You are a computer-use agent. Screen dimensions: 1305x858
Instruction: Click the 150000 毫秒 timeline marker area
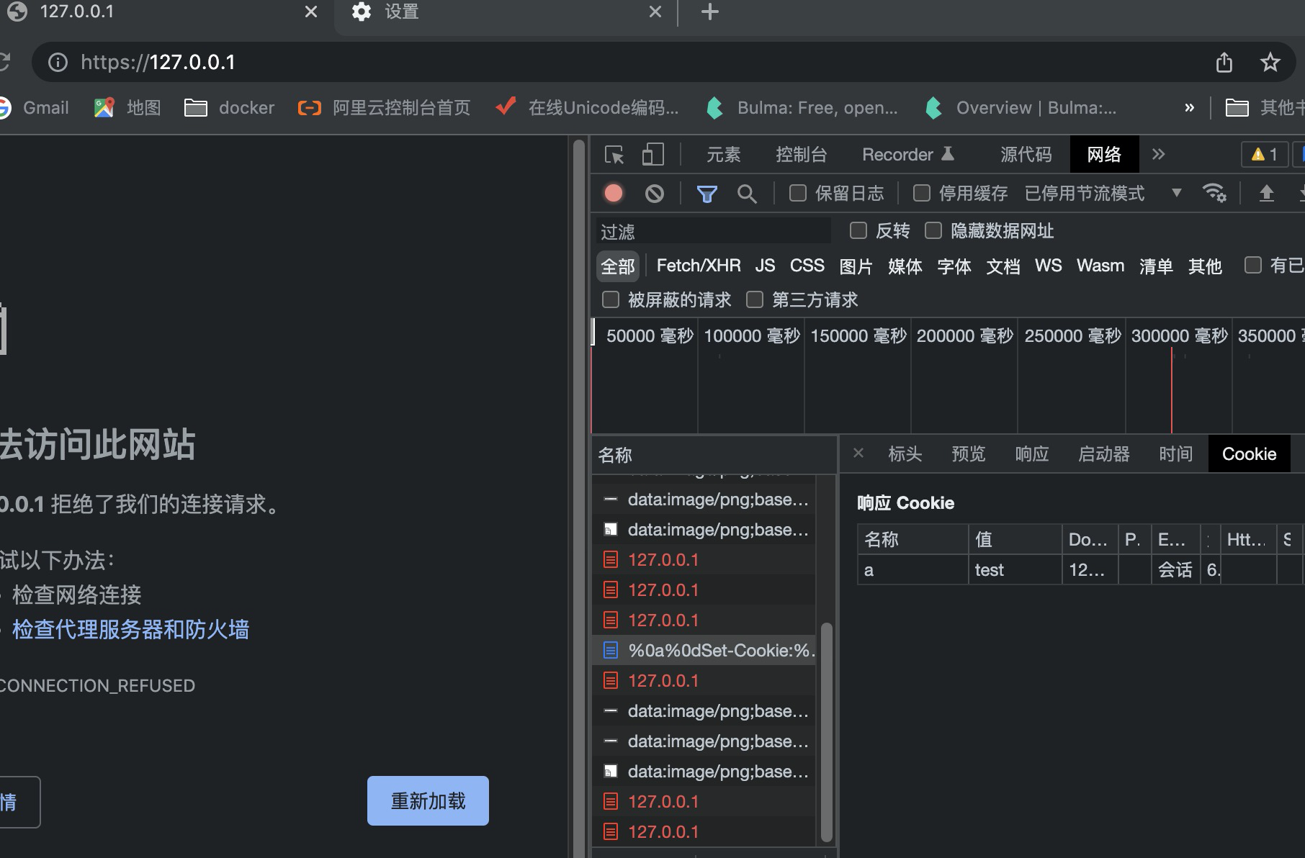coord(857,335)
